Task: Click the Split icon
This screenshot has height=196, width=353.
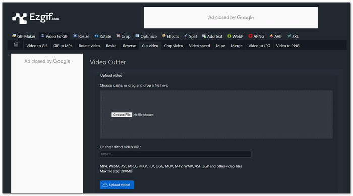Action: 186,36
